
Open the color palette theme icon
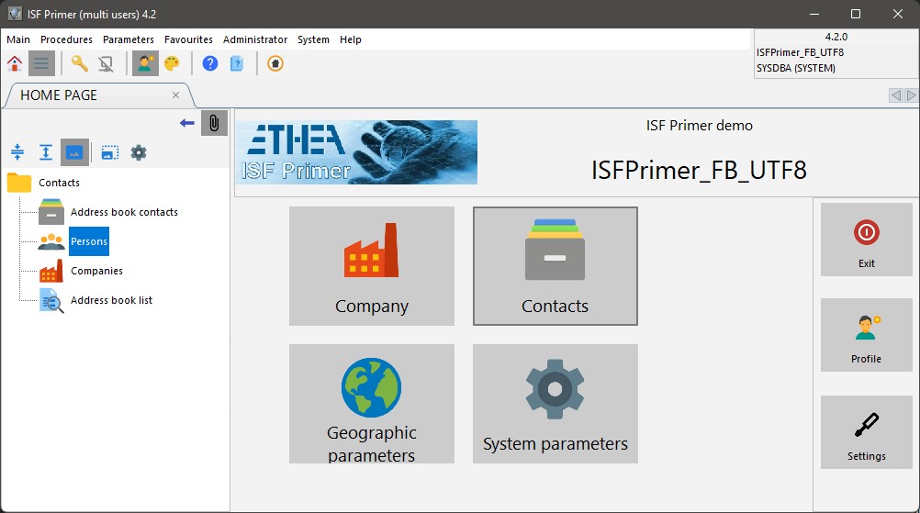(x=172, y=63)
